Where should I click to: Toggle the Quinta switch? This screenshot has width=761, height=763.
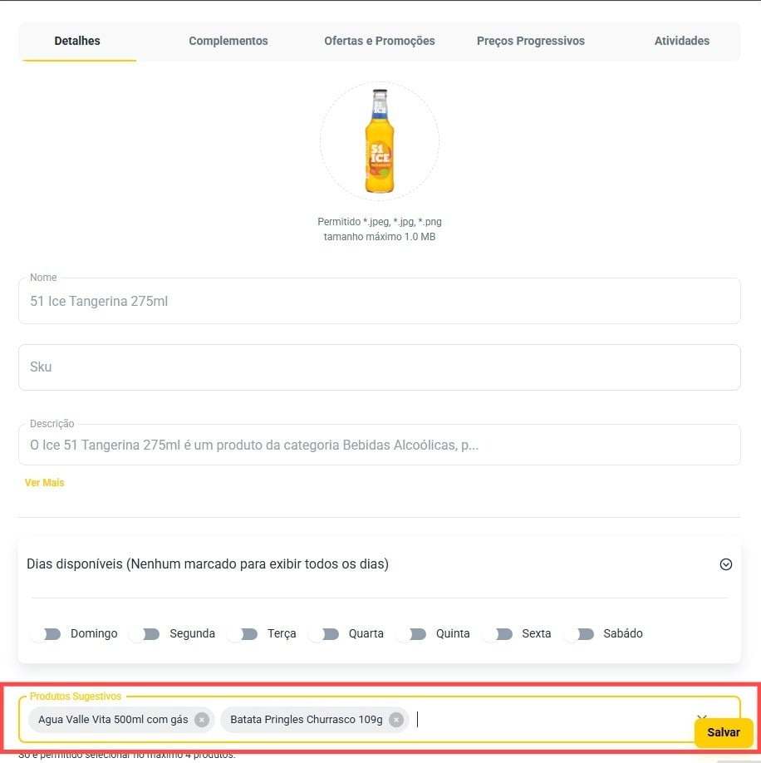click(x=411, y=634)
